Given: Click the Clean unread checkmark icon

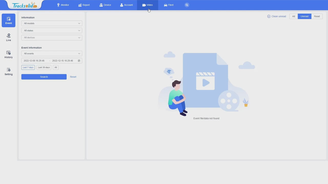Looking at the screenshot, I should (x=269, y=16).
